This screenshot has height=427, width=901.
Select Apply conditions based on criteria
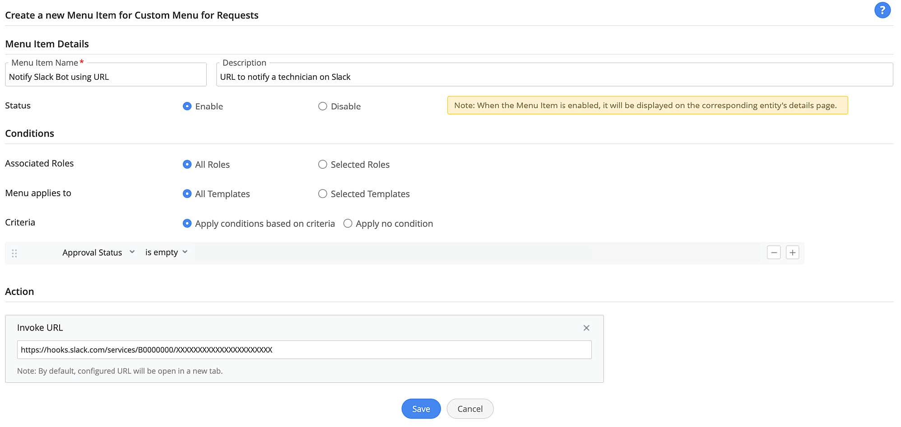187,224
